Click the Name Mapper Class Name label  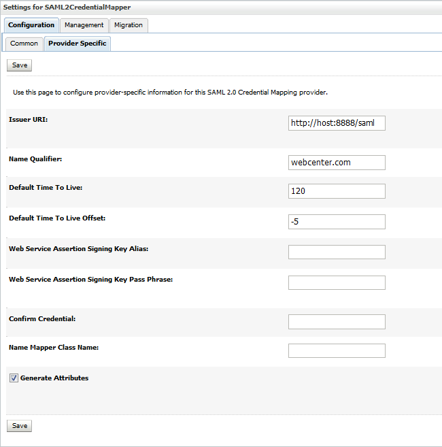point(54,348)
